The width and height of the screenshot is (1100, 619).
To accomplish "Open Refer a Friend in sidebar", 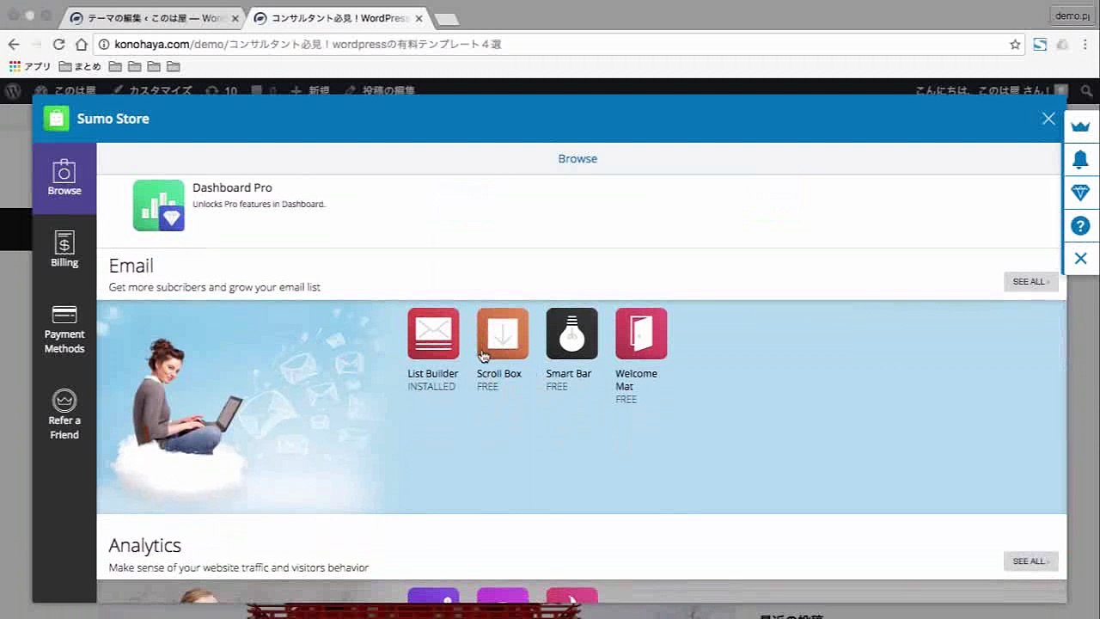I will point(64,414).
